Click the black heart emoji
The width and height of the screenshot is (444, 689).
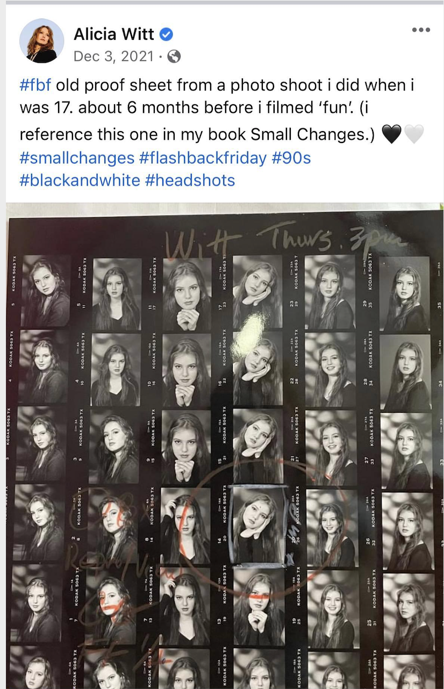tap(391, 134)
